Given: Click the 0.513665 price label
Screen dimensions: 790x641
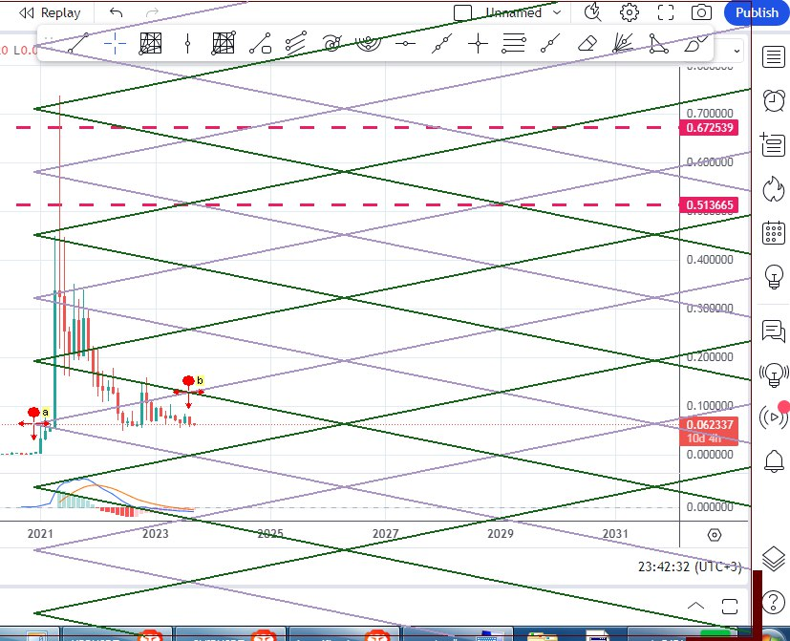Looking at the screenshot, I should pos(710,205).
